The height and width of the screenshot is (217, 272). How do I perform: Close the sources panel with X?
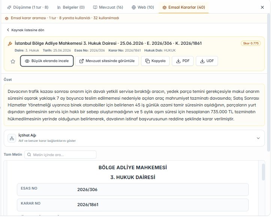[262, 7]
